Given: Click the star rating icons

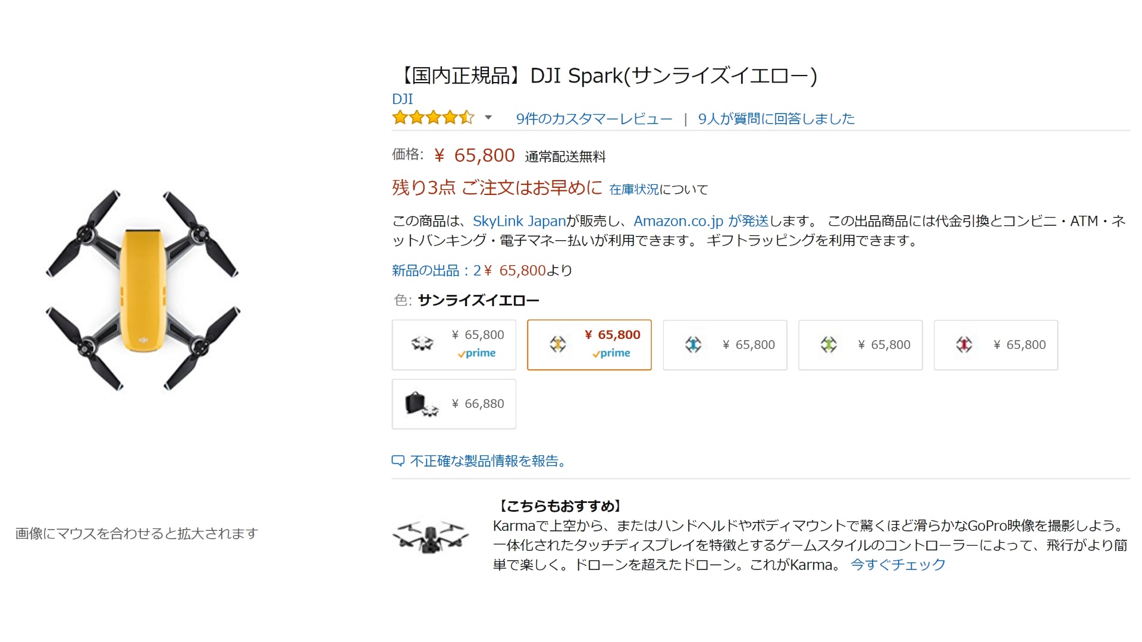Looking at the screenshot, I should click(432, 118).
